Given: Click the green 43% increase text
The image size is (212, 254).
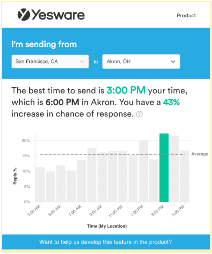Looking at the screenshot, I should (171, 102).
